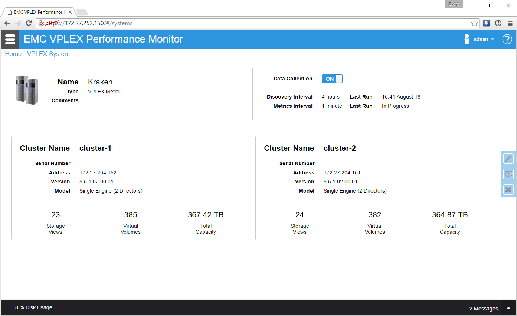Open the admin user dropdown
This screenshot has width=517, height=316.
point(484,39)
